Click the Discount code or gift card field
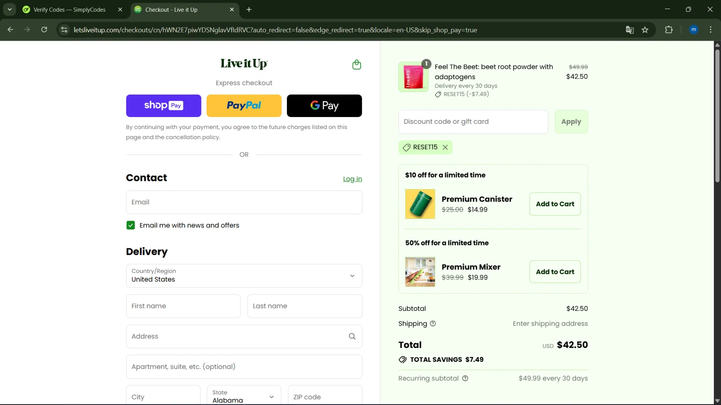Image resolution: width=721 pixels, height=405 pixels. click(473, 122)
